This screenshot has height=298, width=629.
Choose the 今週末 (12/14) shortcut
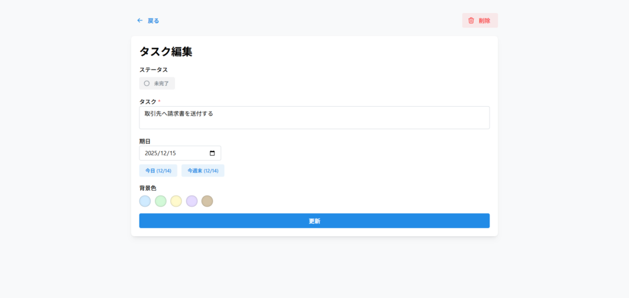coord(203,170)
